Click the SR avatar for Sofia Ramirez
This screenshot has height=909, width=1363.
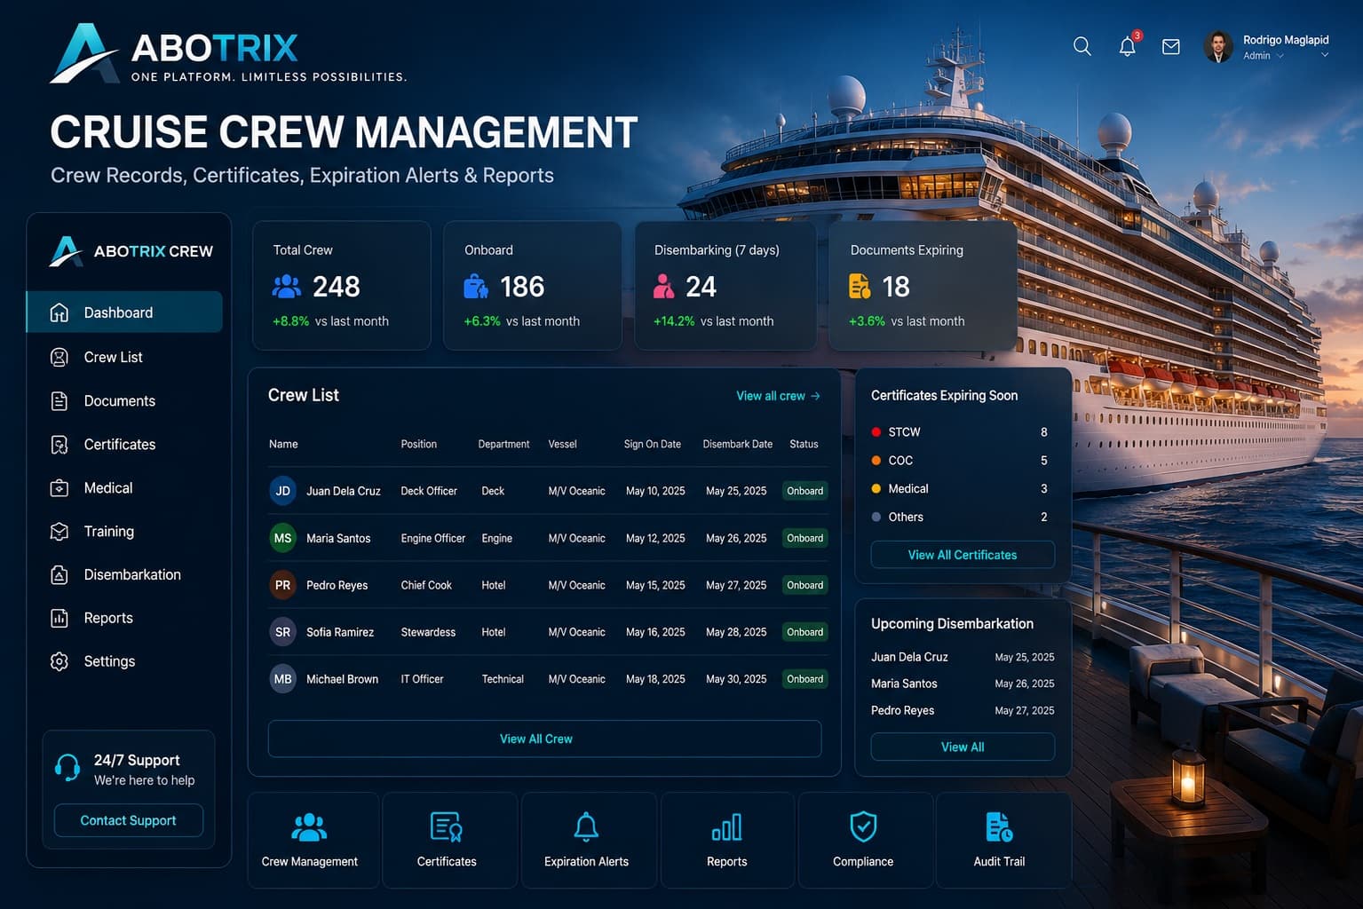click(x=282, y=632)
